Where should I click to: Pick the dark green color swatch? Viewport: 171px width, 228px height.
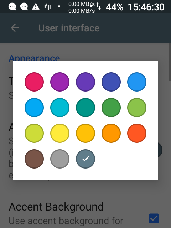click(111, 108)
